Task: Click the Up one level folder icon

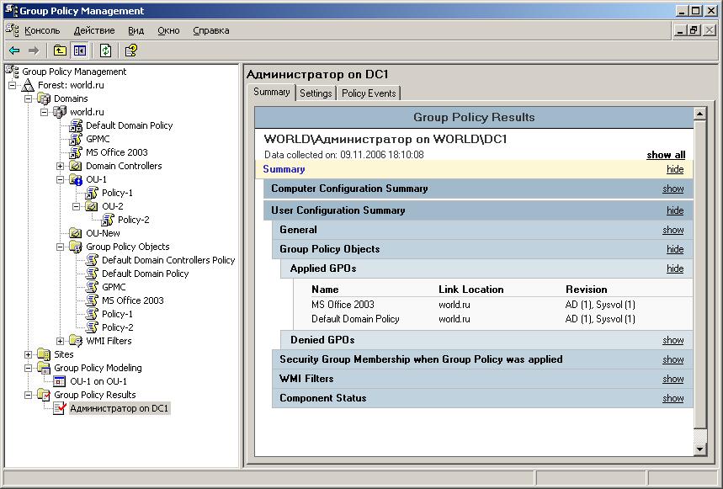Action: coord(60,50)
